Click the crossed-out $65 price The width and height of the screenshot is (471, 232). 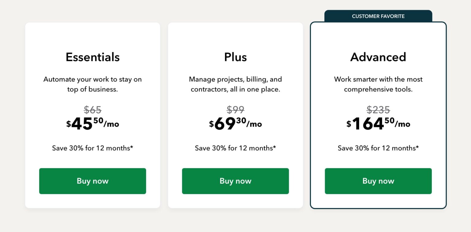point(93,109)
